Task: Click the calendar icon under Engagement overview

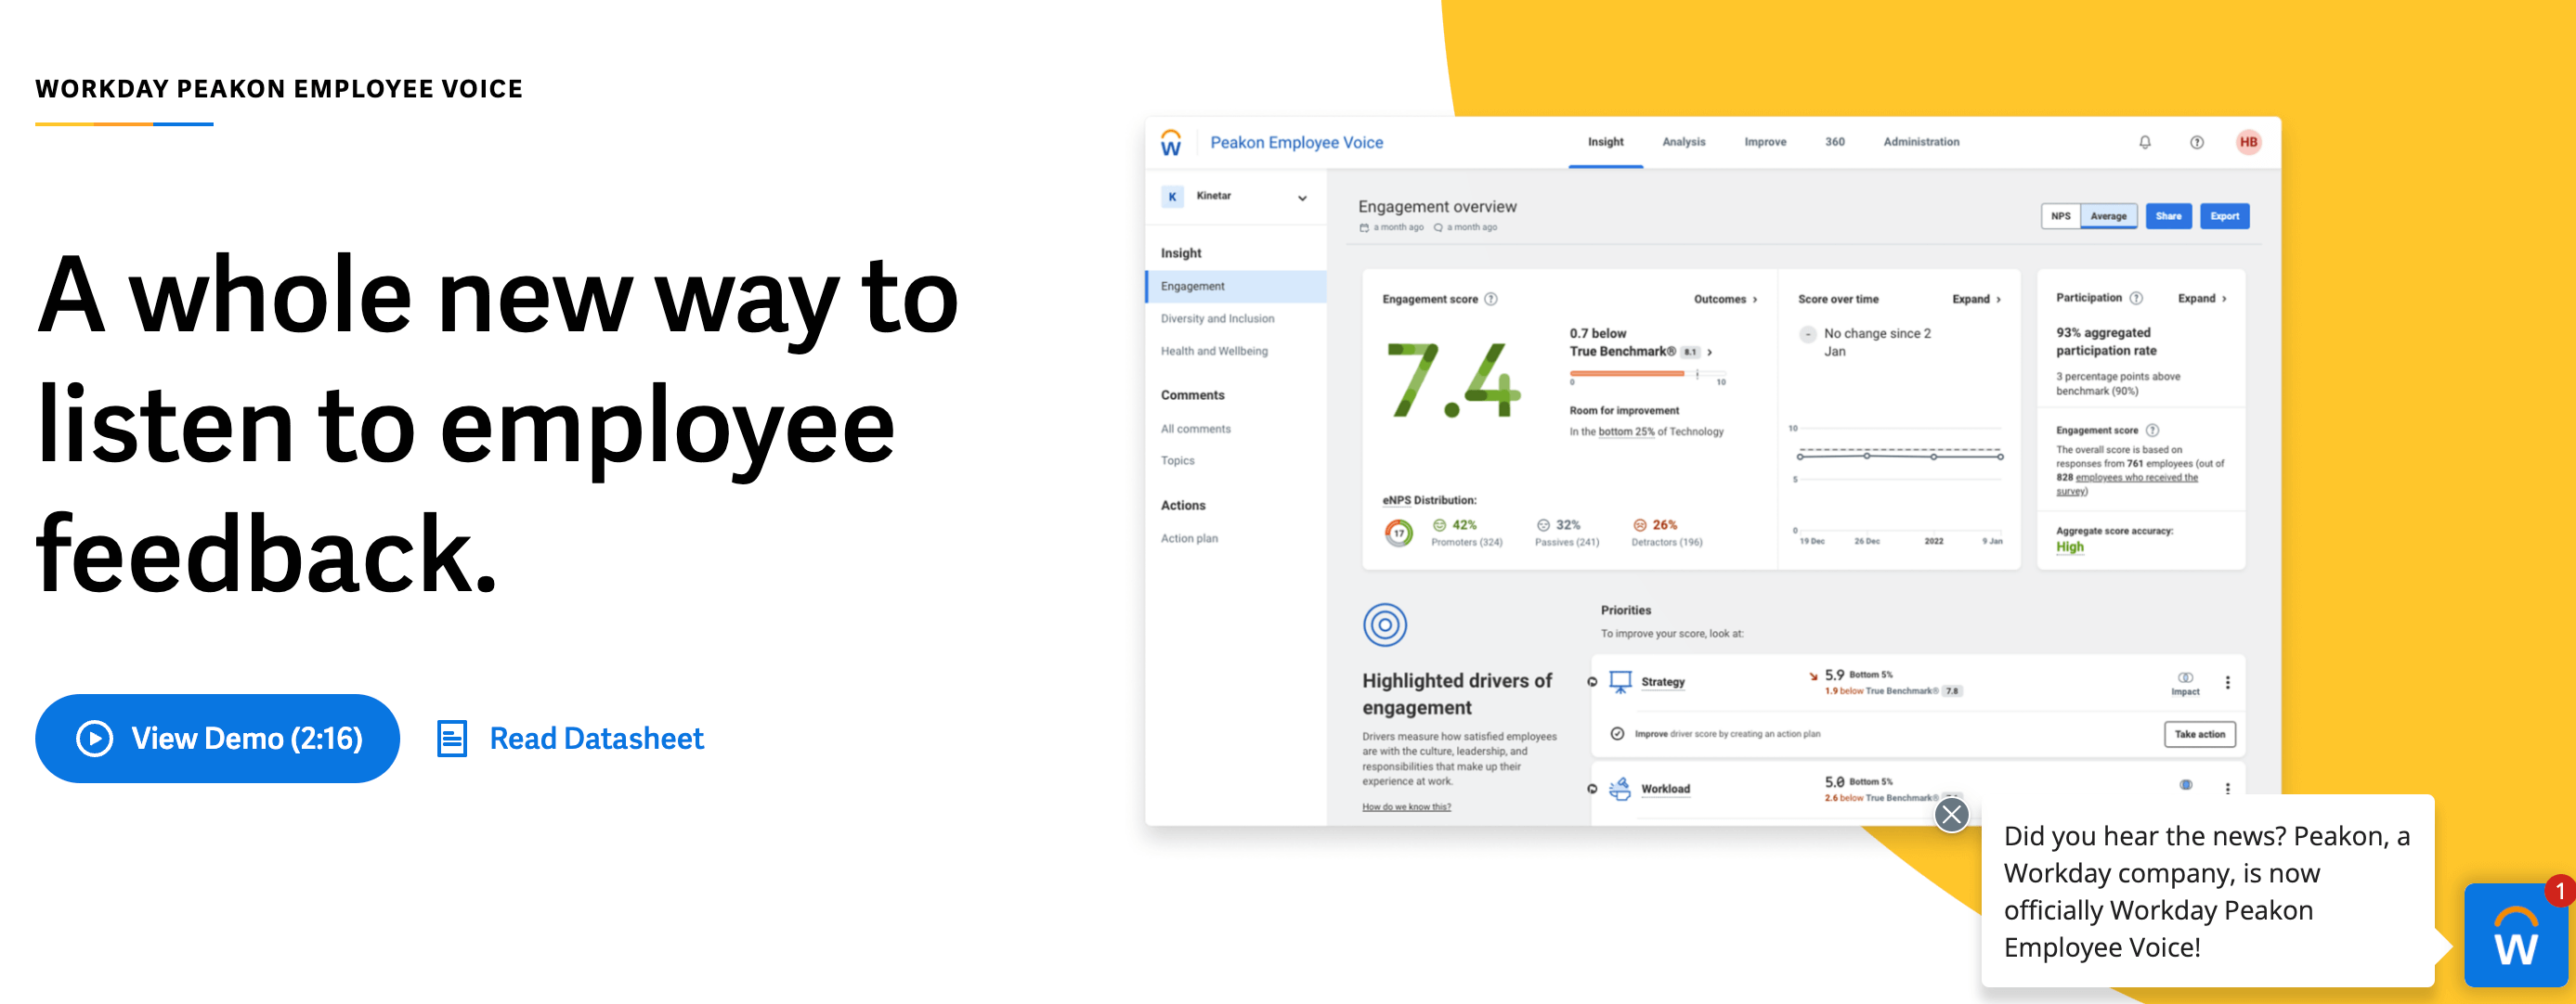Action: (1364, 227)
